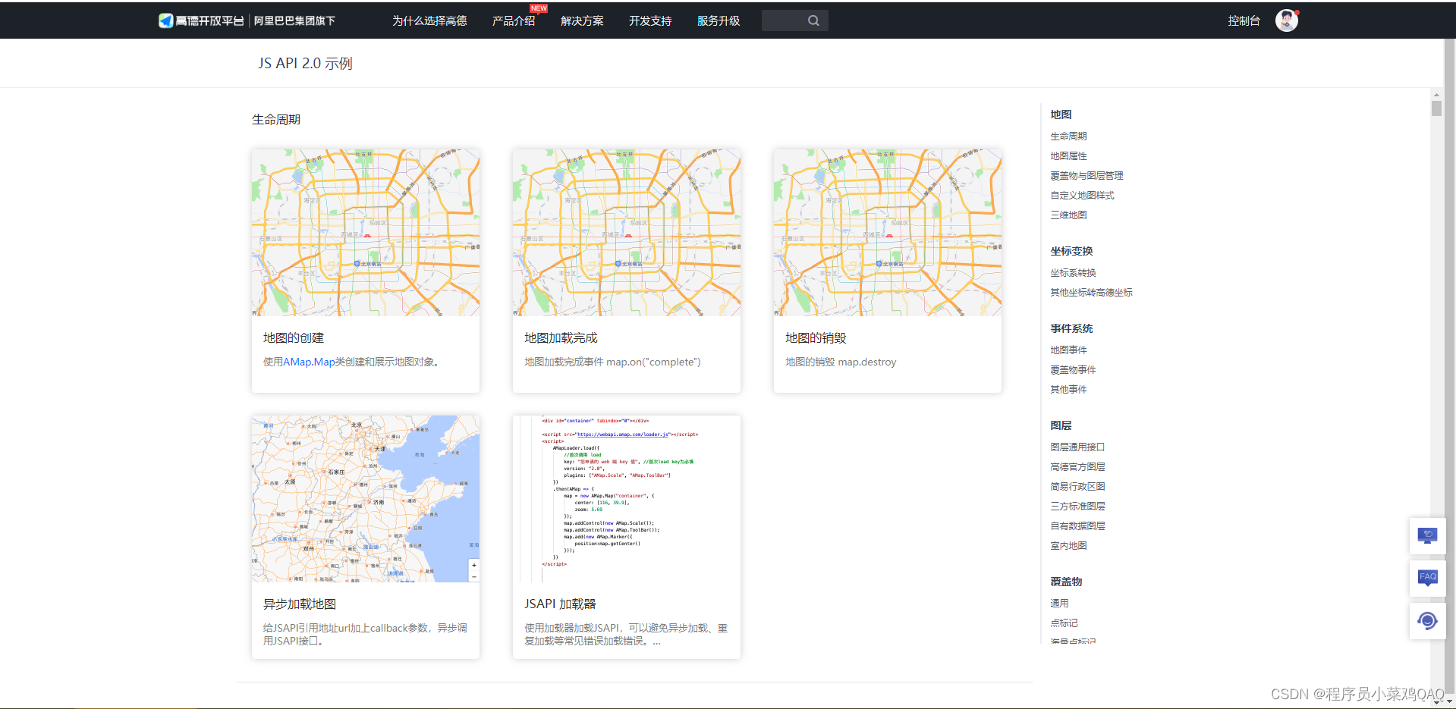Click the 地图加载完成 card title
This screenshot has height=709, width=1456.
[x=561, y=337]
